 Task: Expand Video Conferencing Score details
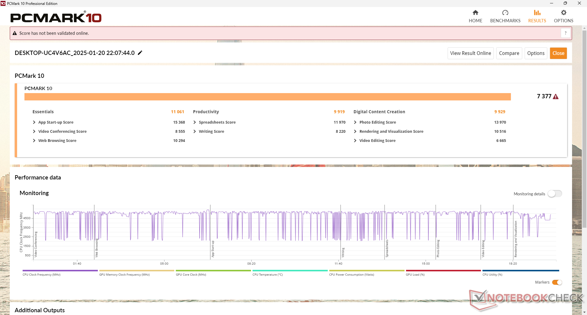point(34,132)
